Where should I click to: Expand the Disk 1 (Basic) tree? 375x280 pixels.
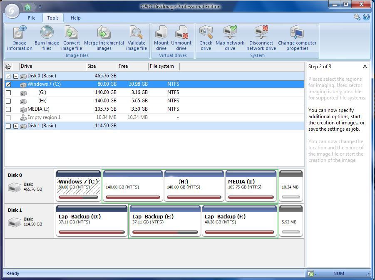tap(16, 126)
